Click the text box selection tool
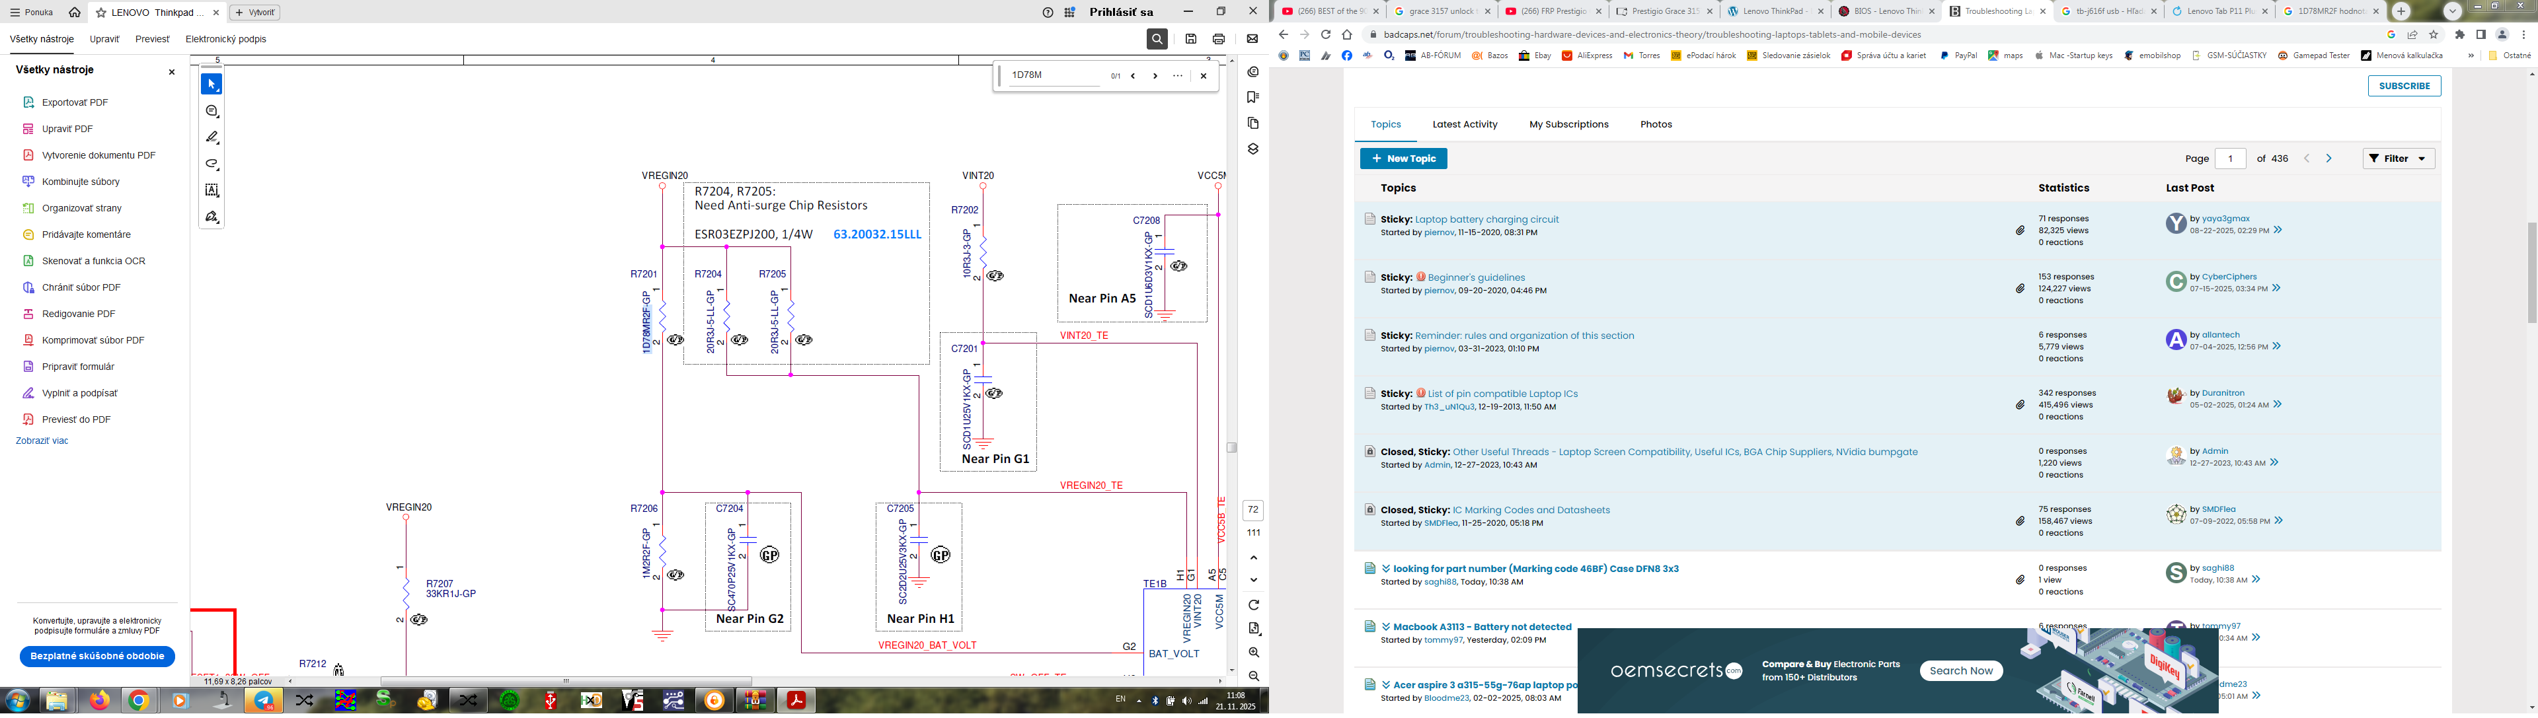The image size is (2538, 718). click(x=211, y=190)
